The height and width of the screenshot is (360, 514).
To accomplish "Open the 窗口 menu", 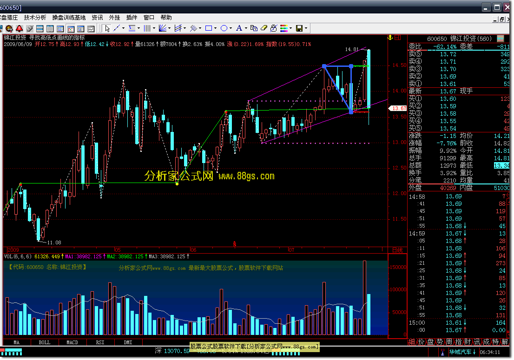I will (x=149, y=18).
